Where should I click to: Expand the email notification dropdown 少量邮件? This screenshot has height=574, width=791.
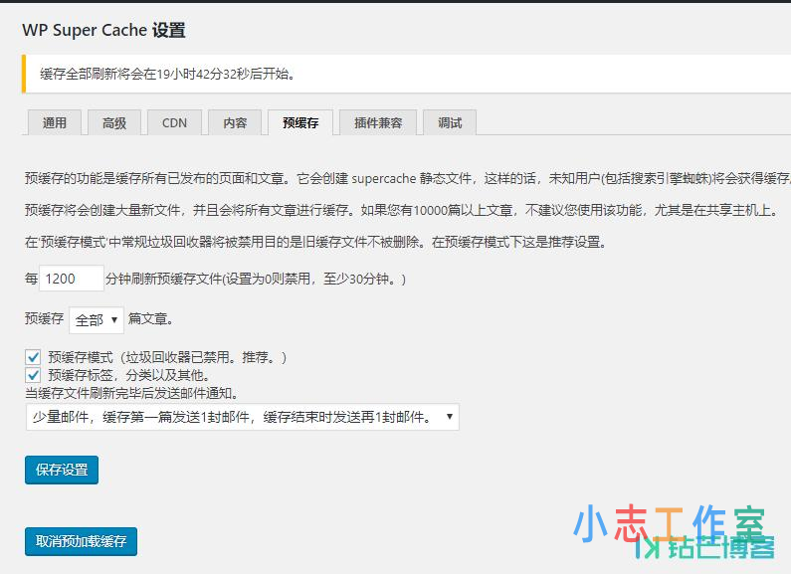(243, 417)
